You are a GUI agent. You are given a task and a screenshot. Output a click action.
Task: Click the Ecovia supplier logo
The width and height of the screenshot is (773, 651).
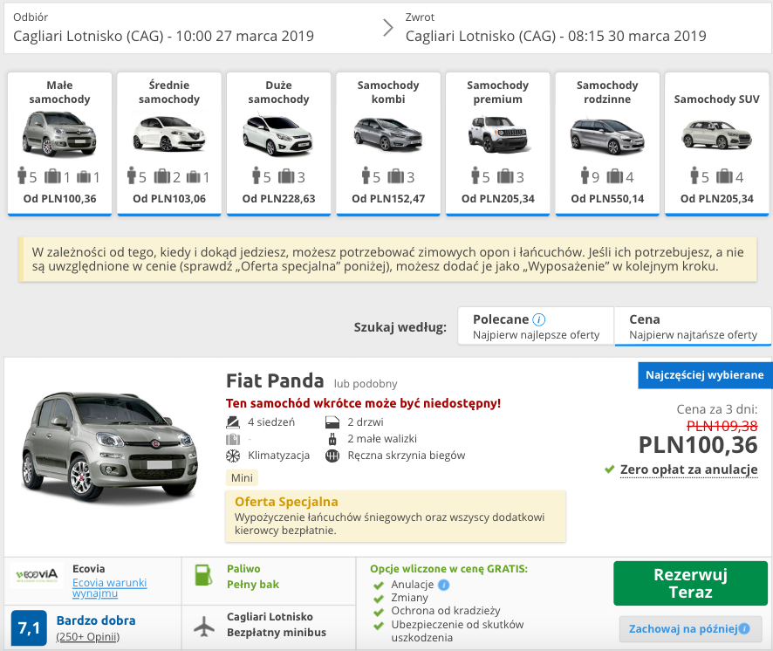coord(37,575)
